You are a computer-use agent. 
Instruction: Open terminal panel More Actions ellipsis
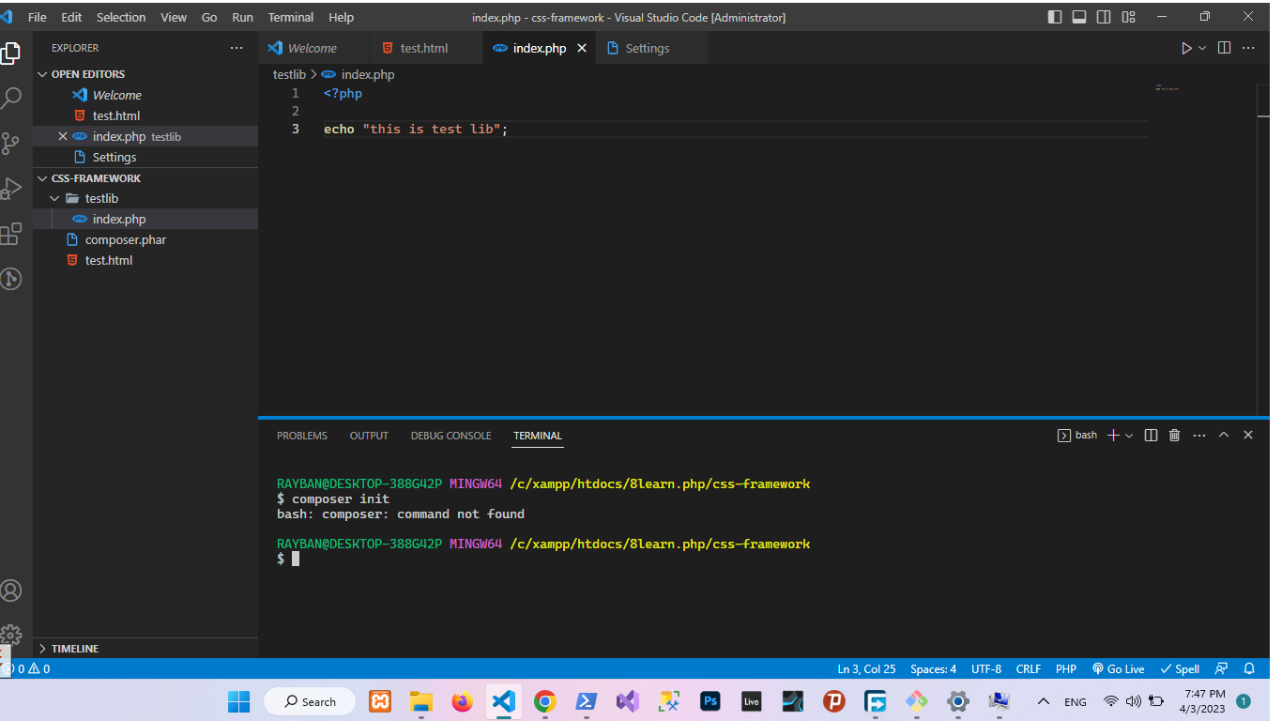[x=1199, y=435]
